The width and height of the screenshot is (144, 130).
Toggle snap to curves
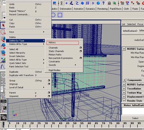[x=128, y=3]
